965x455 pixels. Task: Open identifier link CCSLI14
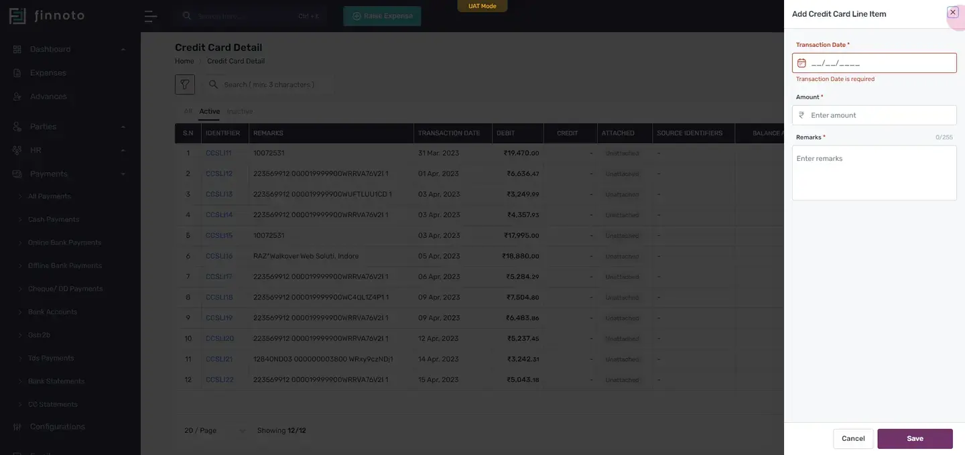tap(219, 215)
